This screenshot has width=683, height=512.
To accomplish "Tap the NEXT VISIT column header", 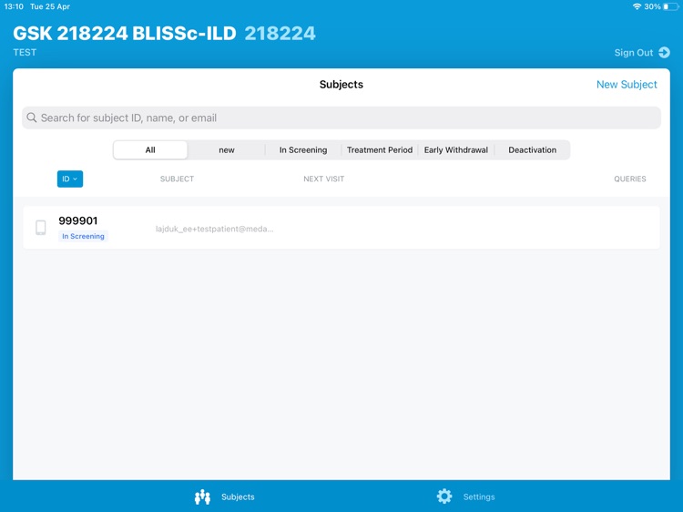I will point(323,179).
